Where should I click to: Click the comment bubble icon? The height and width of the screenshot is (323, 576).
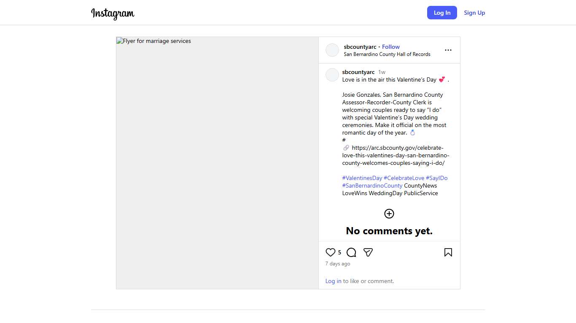(351, 252)
